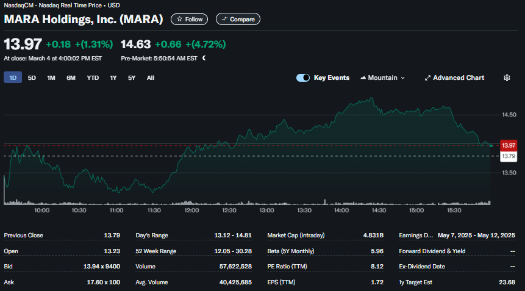This screenshot has width=525, height=291.
Task: Toggle the Key Events switch
Action: (x=303, y=77)
